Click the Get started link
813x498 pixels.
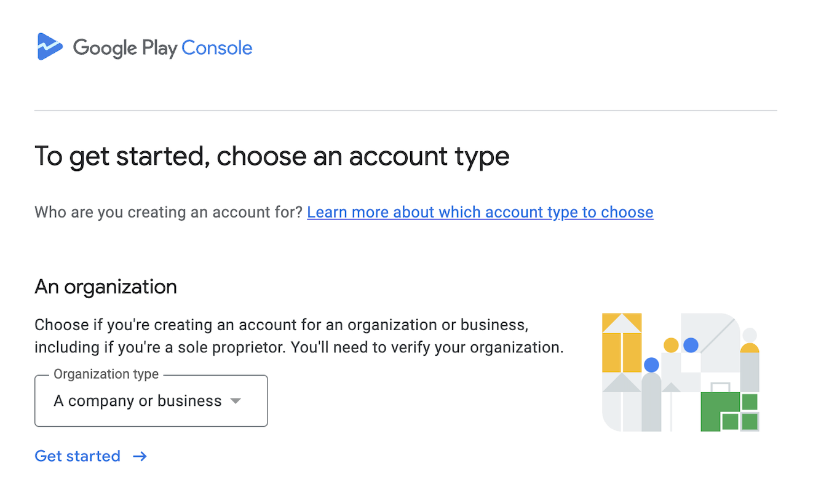click(x=90, y=456)
